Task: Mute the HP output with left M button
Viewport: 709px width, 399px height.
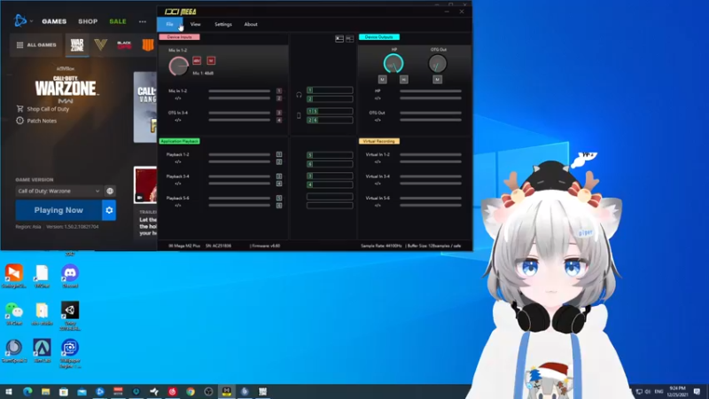Action: (x=382, y=80)
